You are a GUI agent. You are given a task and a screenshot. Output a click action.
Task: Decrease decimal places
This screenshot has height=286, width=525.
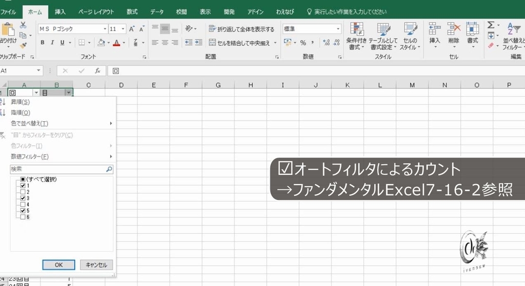(336, 42)
